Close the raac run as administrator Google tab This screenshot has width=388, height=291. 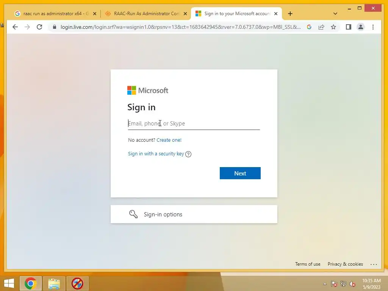click(x=94, y=14)
